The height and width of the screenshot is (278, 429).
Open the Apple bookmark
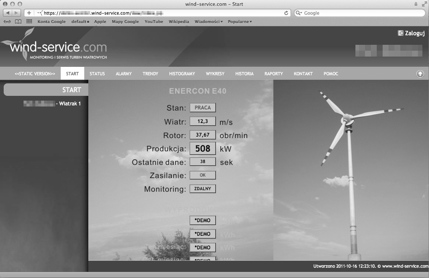point(100,22)
